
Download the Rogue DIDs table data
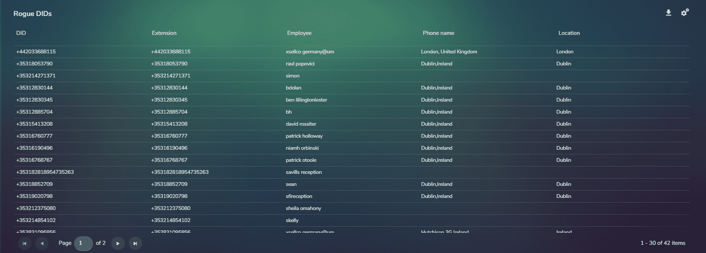668,13
